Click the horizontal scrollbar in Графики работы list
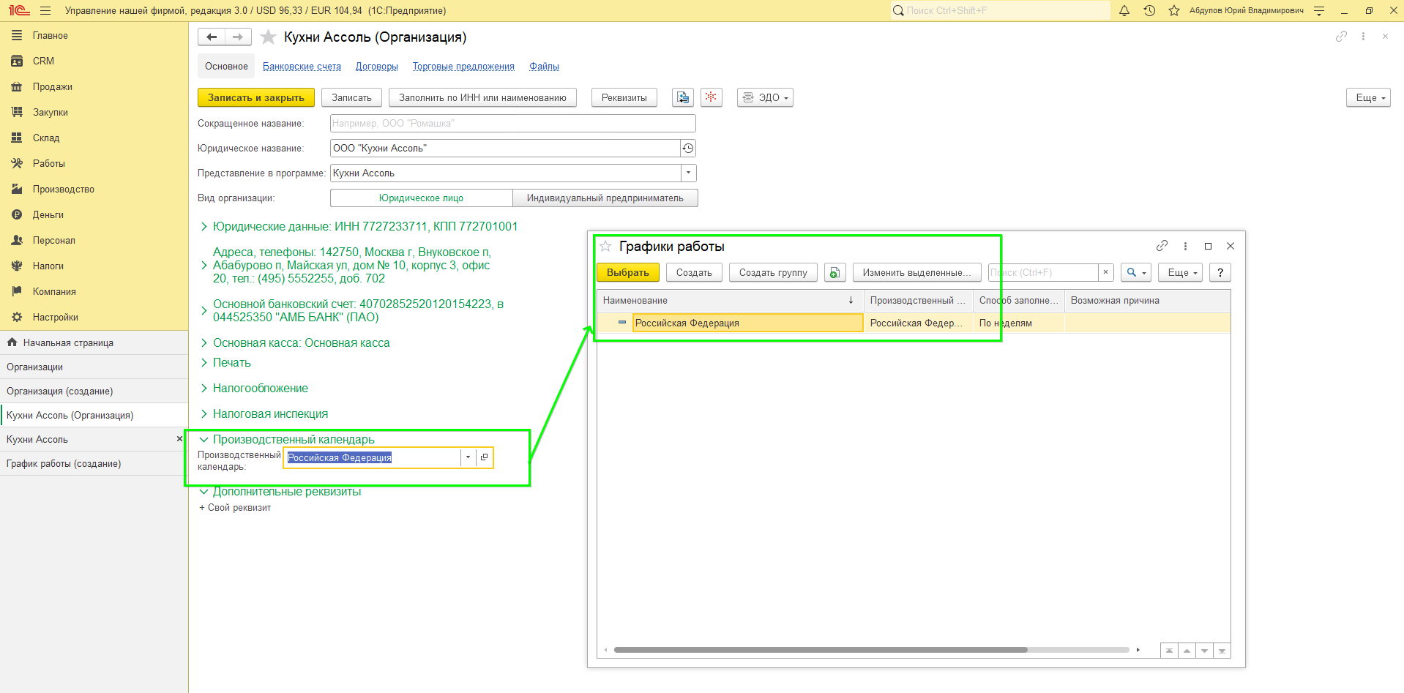Image resolution: width=1404 pixels, height=693 pixels. coord(820,650)
